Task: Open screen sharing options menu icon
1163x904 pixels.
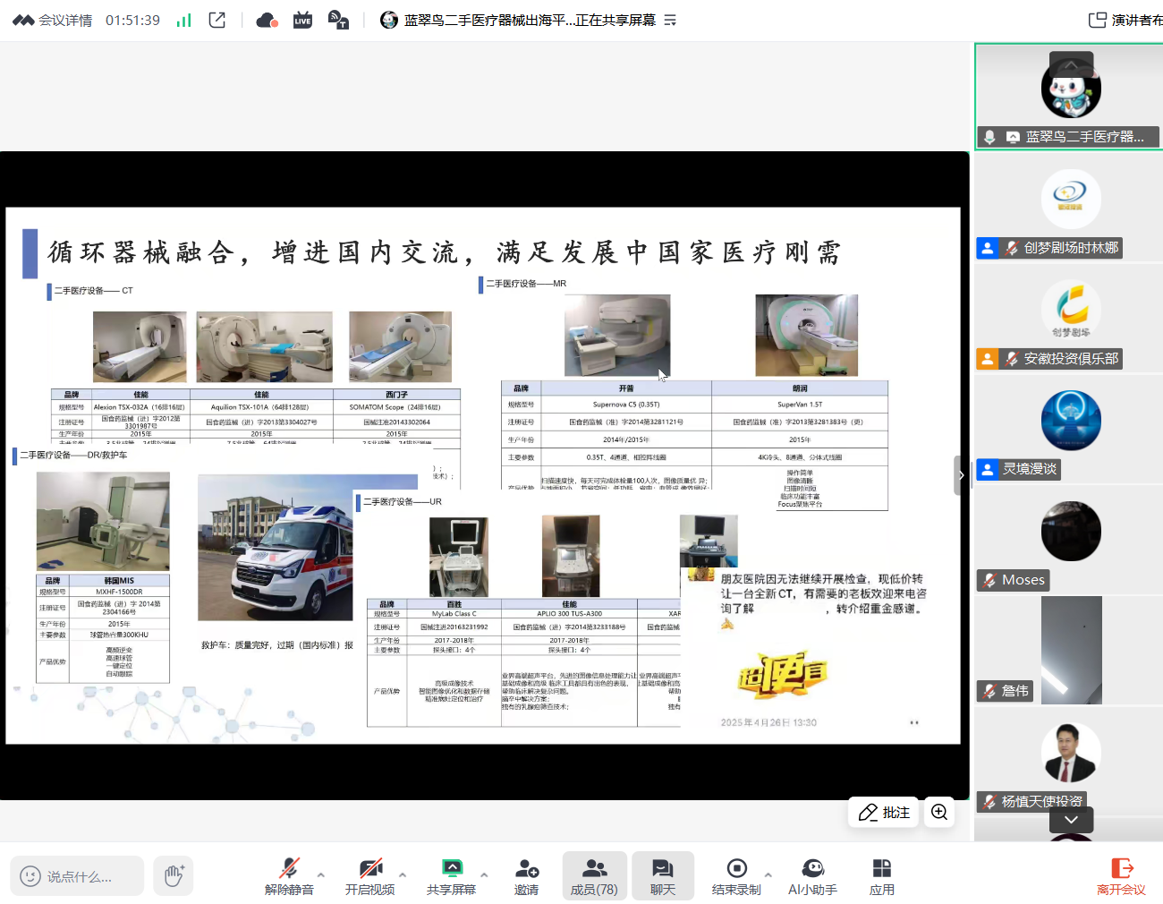Action: 670,20
